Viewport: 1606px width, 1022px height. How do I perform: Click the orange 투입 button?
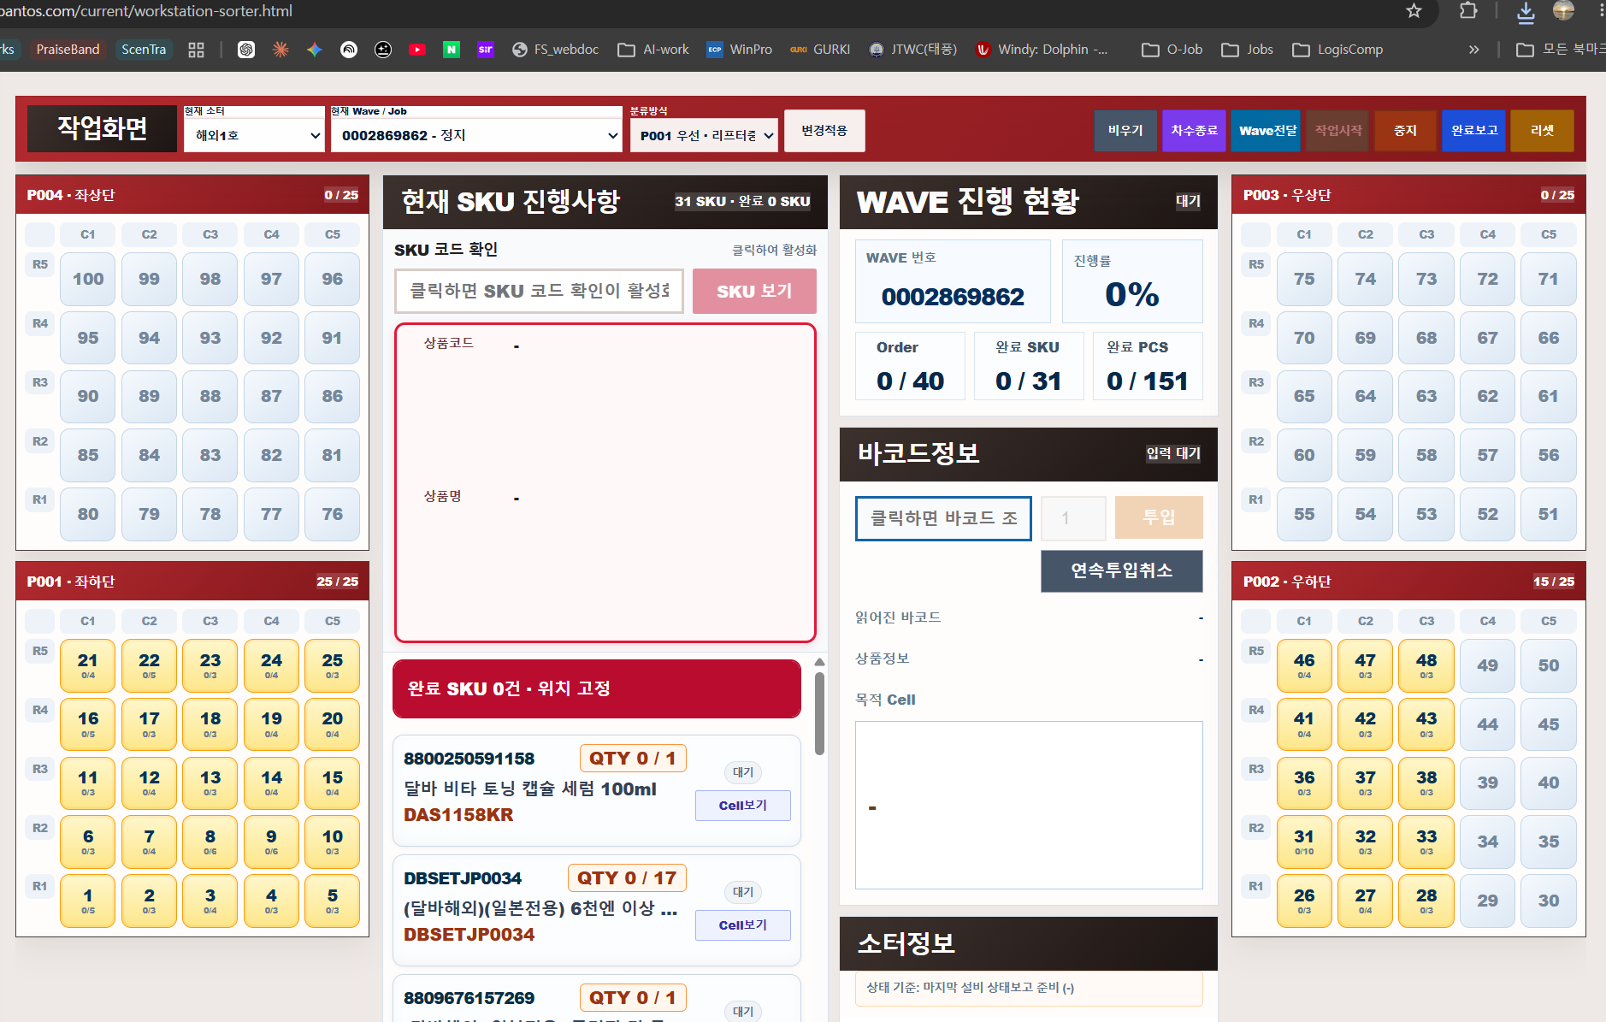click(1159, 517)
